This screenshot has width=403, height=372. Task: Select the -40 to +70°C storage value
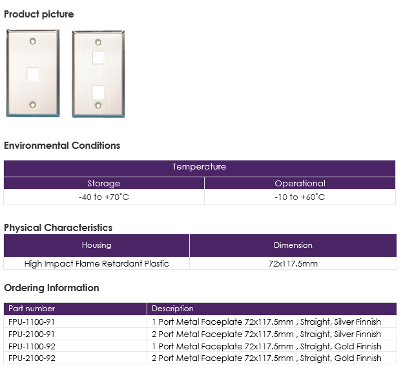[x=104, y=197]
